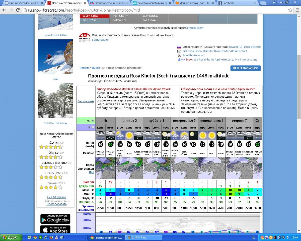301x241 pixels.
Task: Open Monday's snowfall map thumbnail
Action: [x=212, y=168]
